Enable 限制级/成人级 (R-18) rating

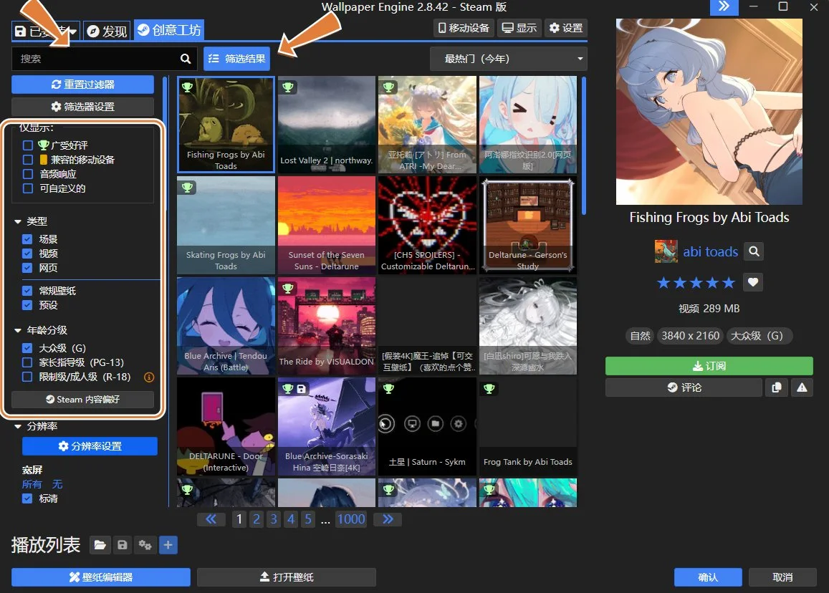(27, 377)
